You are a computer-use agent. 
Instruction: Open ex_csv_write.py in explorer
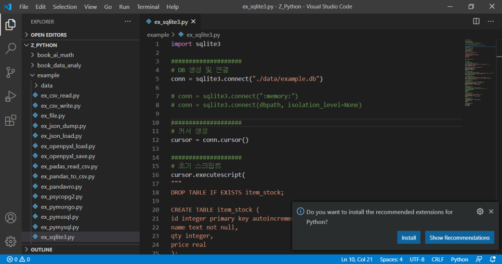click(81, 105)
